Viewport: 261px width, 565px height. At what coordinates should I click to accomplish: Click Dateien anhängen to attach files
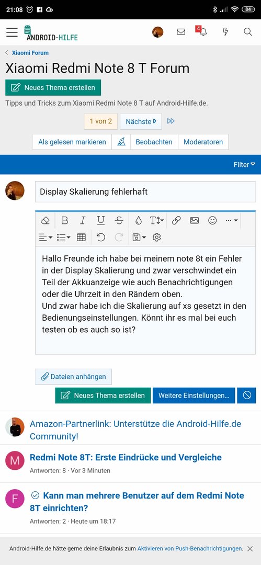point(73,377)
